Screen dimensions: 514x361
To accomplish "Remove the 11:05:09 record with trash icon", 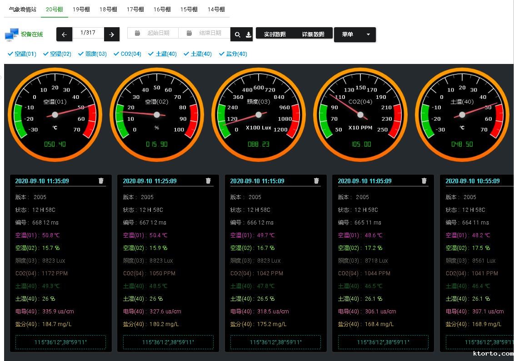I will coord(424,180).
